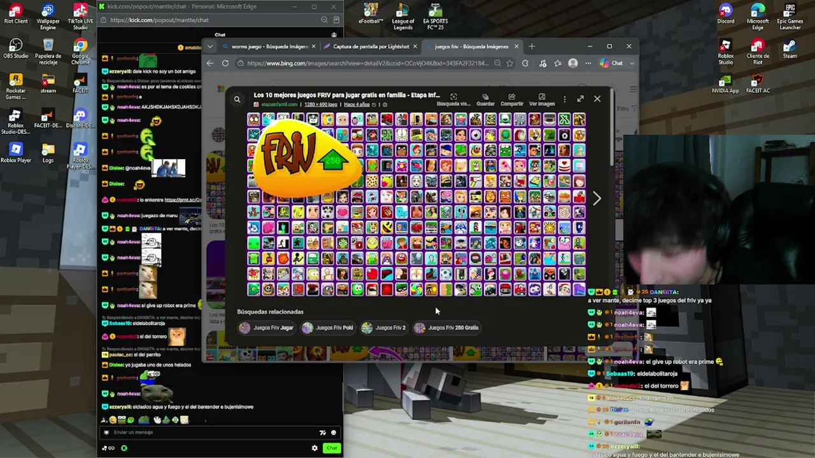Open the Wallpaper Engine desktop icon
Viewport: 815px width, 458px height.
48,17
